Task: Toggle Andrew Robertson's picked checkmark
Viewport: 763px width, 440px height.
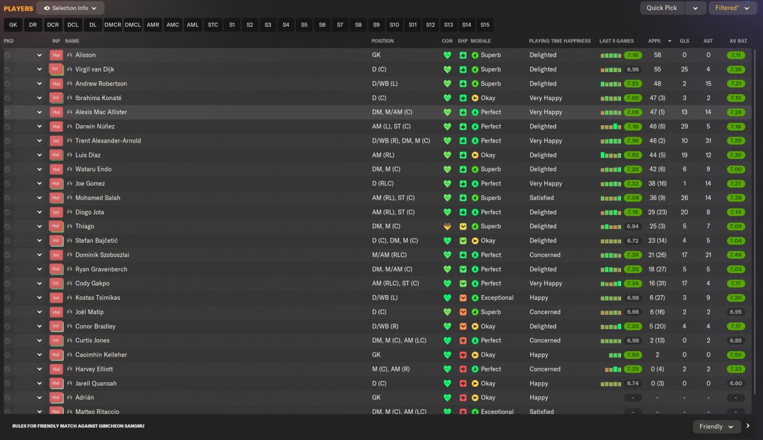Action: click(8, 83)
